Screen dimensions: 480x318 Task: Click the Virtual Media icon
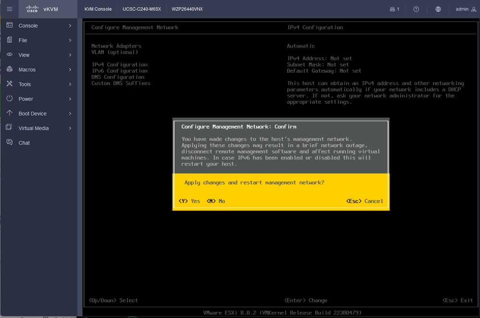[x=9, y=127]
